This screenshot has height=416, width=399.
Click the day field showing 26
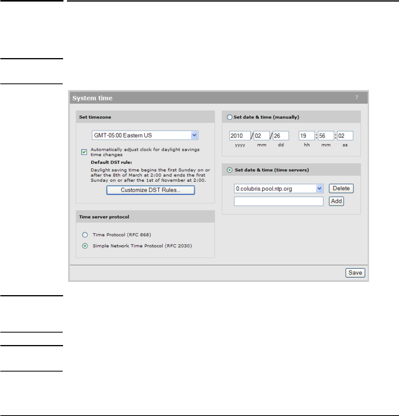pos(281,136)
